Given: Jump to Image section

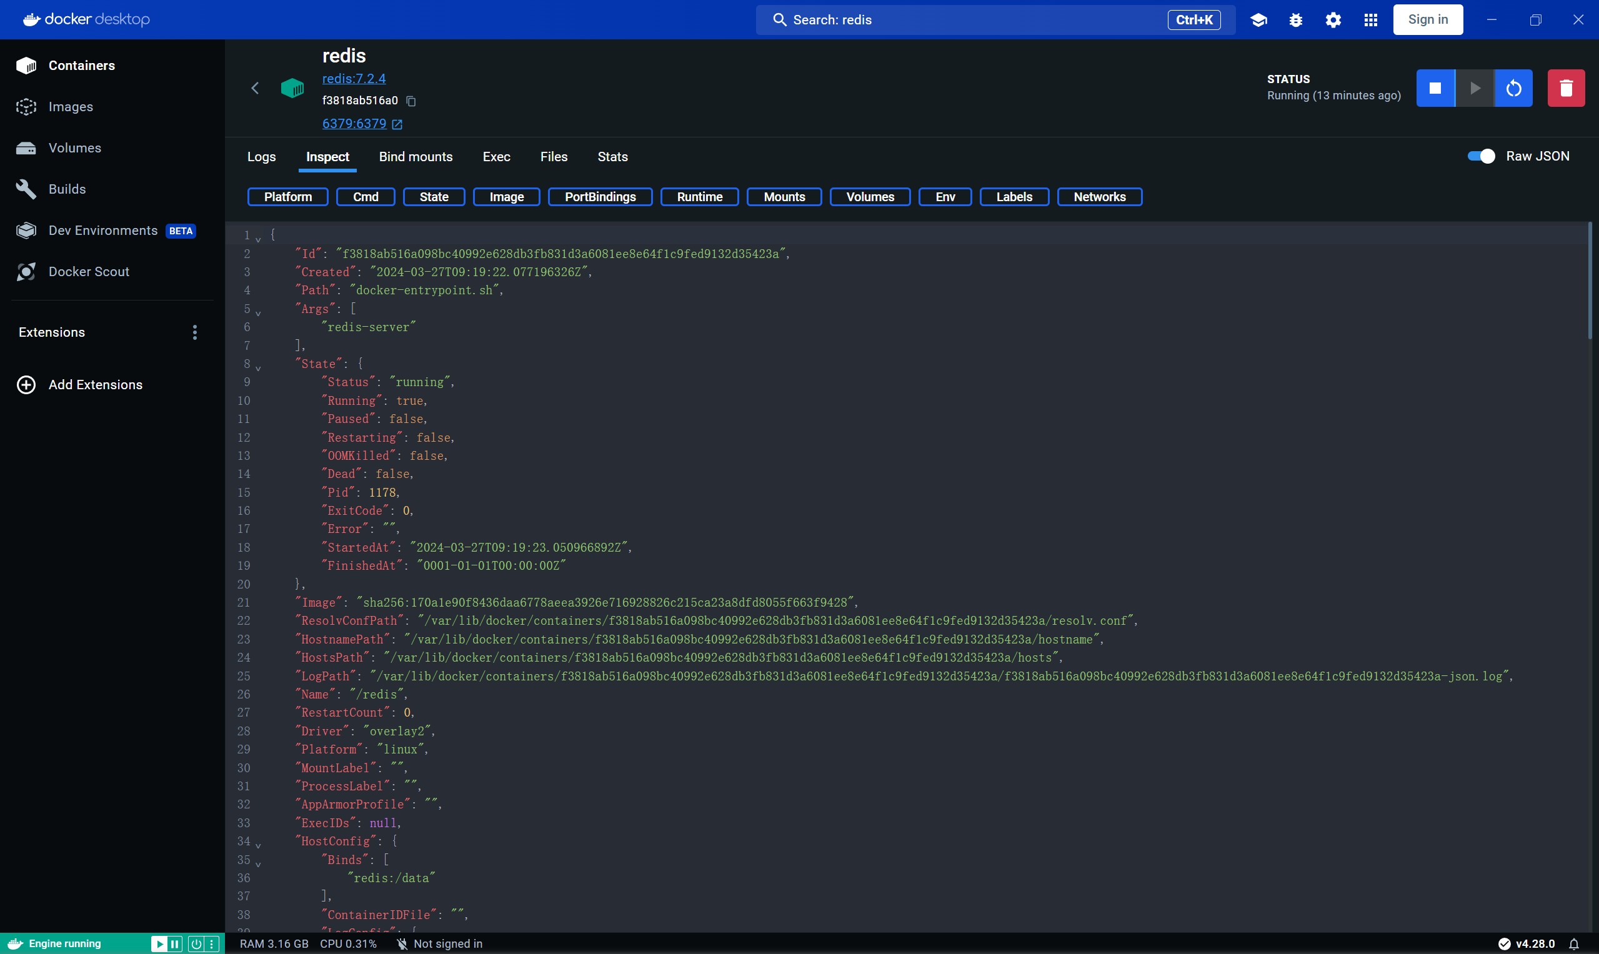Looking at the screenshot, I should [507, 197].
